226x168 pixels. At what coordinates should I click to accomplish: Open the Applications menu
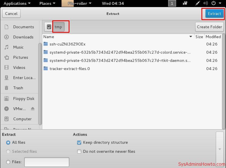(17, 3)
